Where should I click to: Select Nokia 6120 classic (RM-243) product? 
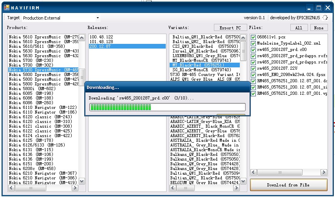[x=43, y=117]
